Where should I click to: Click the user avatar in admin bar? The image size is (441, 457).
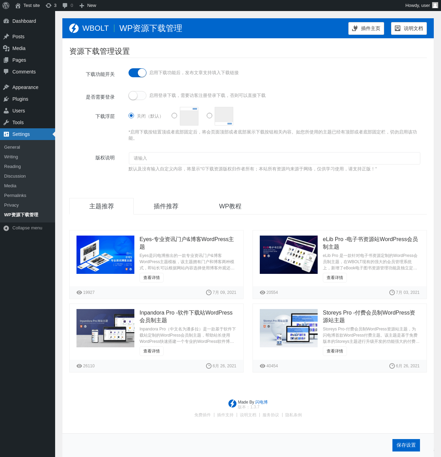click(x=435, y=5)
